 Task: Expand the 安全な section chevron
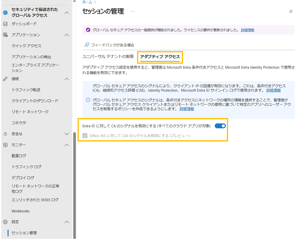click(x=67, y=134)
